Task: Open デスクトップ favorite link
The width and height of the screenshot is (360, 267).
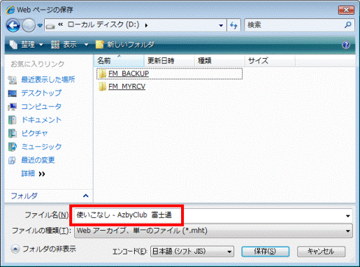Action: coord(41,93)
